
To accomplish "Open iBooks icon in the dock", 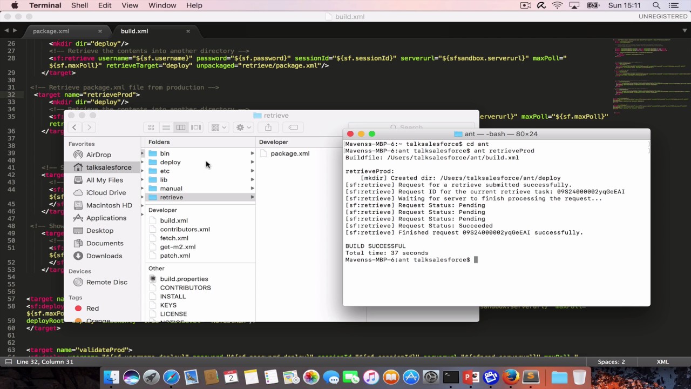I will click(x=391, y=377).
